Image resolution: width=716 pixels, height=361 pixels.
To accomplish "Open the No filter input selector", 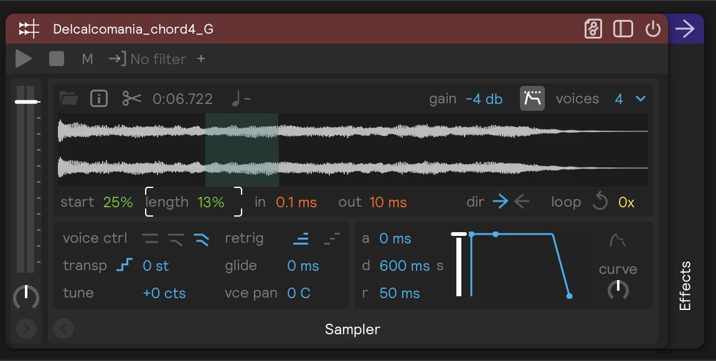I will point(148,59).
